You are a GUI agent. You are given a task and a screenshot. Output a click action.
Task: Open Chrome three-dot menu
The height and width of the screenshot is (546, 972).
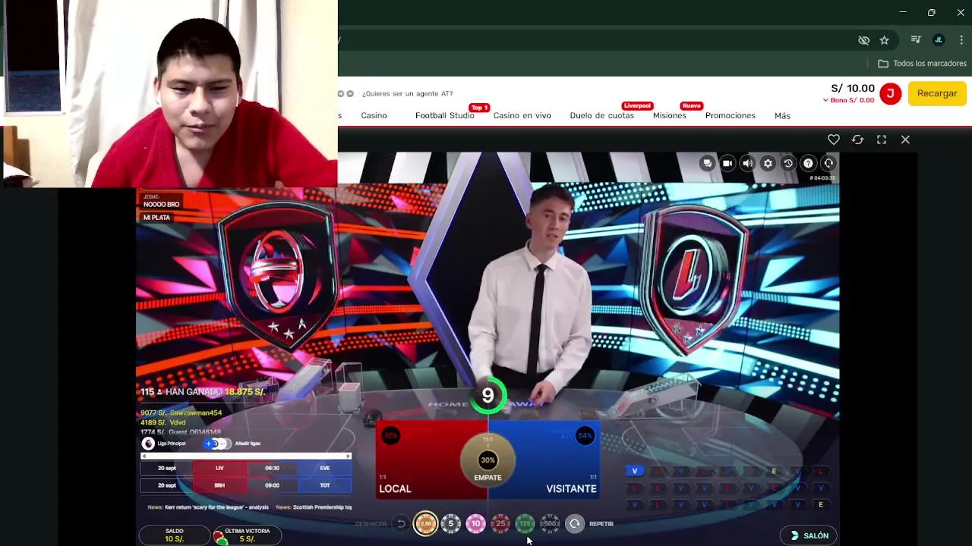tap(961, 40)
